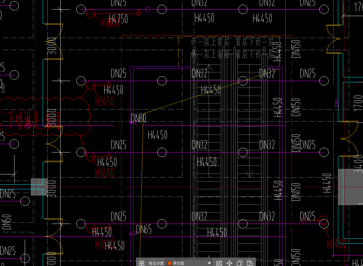Select the move four-arrow cross icon
Viewport: 363px width, 266px height.
[229, 263]
